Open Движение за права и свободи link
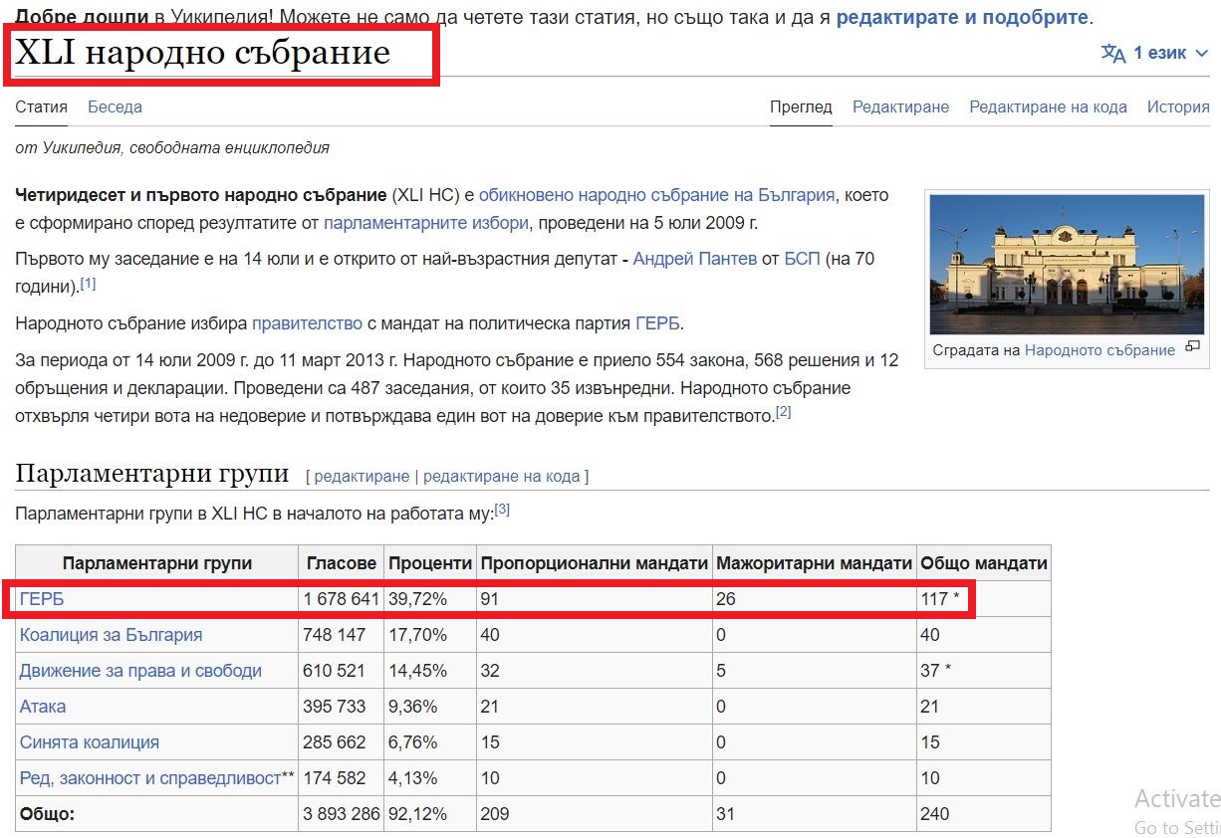The image size is (1221, 838). (140, 671)
